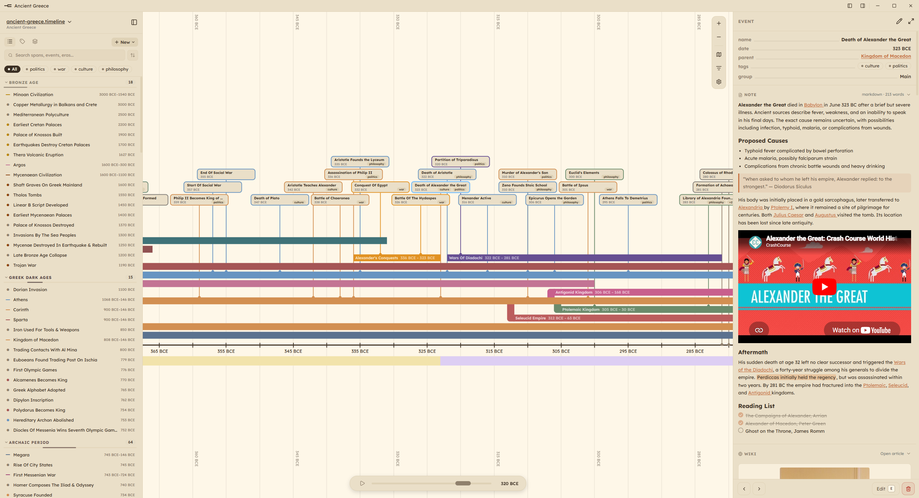Click the Search spans, events, eras field
The height and width of the screenshot is (498, 919).
65,55
